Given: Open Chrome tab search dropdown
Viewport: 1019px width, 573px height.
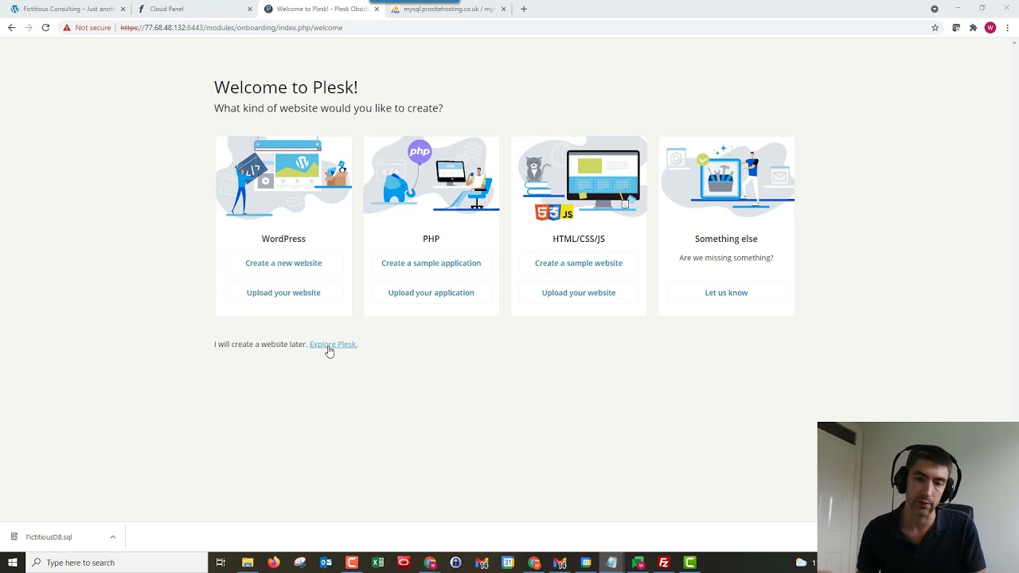Looking at the screenshot, I should click(x=935, y=9).
